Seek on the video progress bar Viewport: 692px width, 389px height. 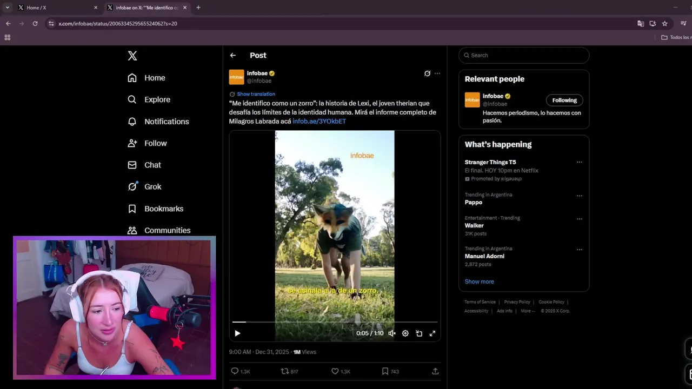coord(335,322)
